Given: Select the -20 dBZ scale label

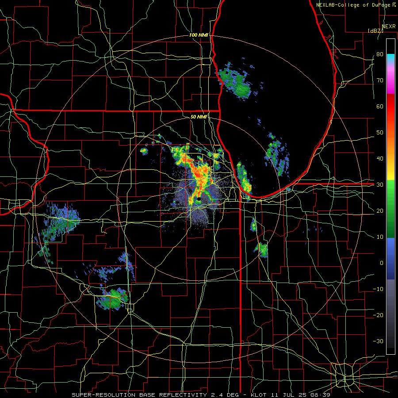Looking at the screenshot, I should (378, 315).
